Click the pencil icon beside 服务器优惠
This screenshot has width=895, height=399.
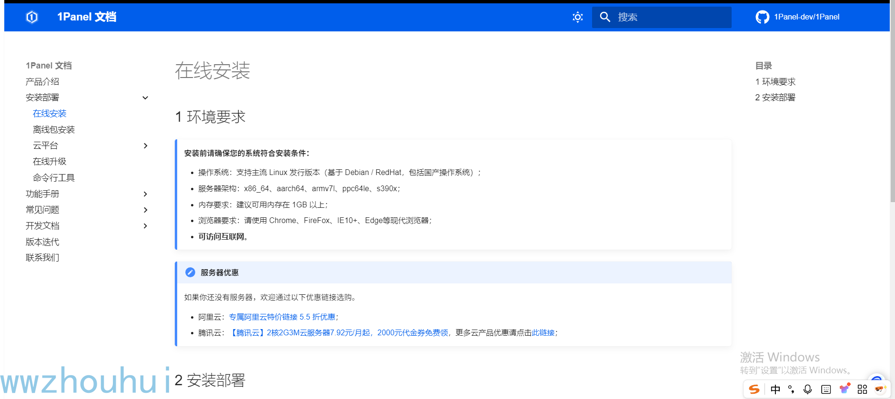coord(190,272)
